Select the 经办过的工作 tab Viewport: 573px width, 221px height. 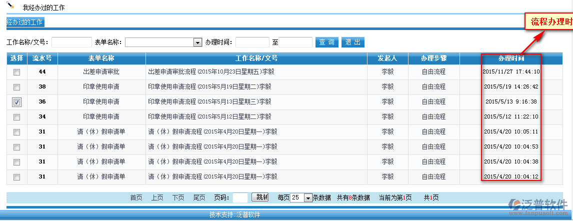24,22
